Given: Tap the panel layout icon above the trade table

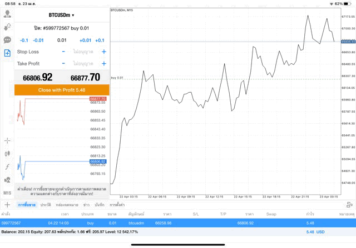Looking at the screenshot, I should point(349,205).
